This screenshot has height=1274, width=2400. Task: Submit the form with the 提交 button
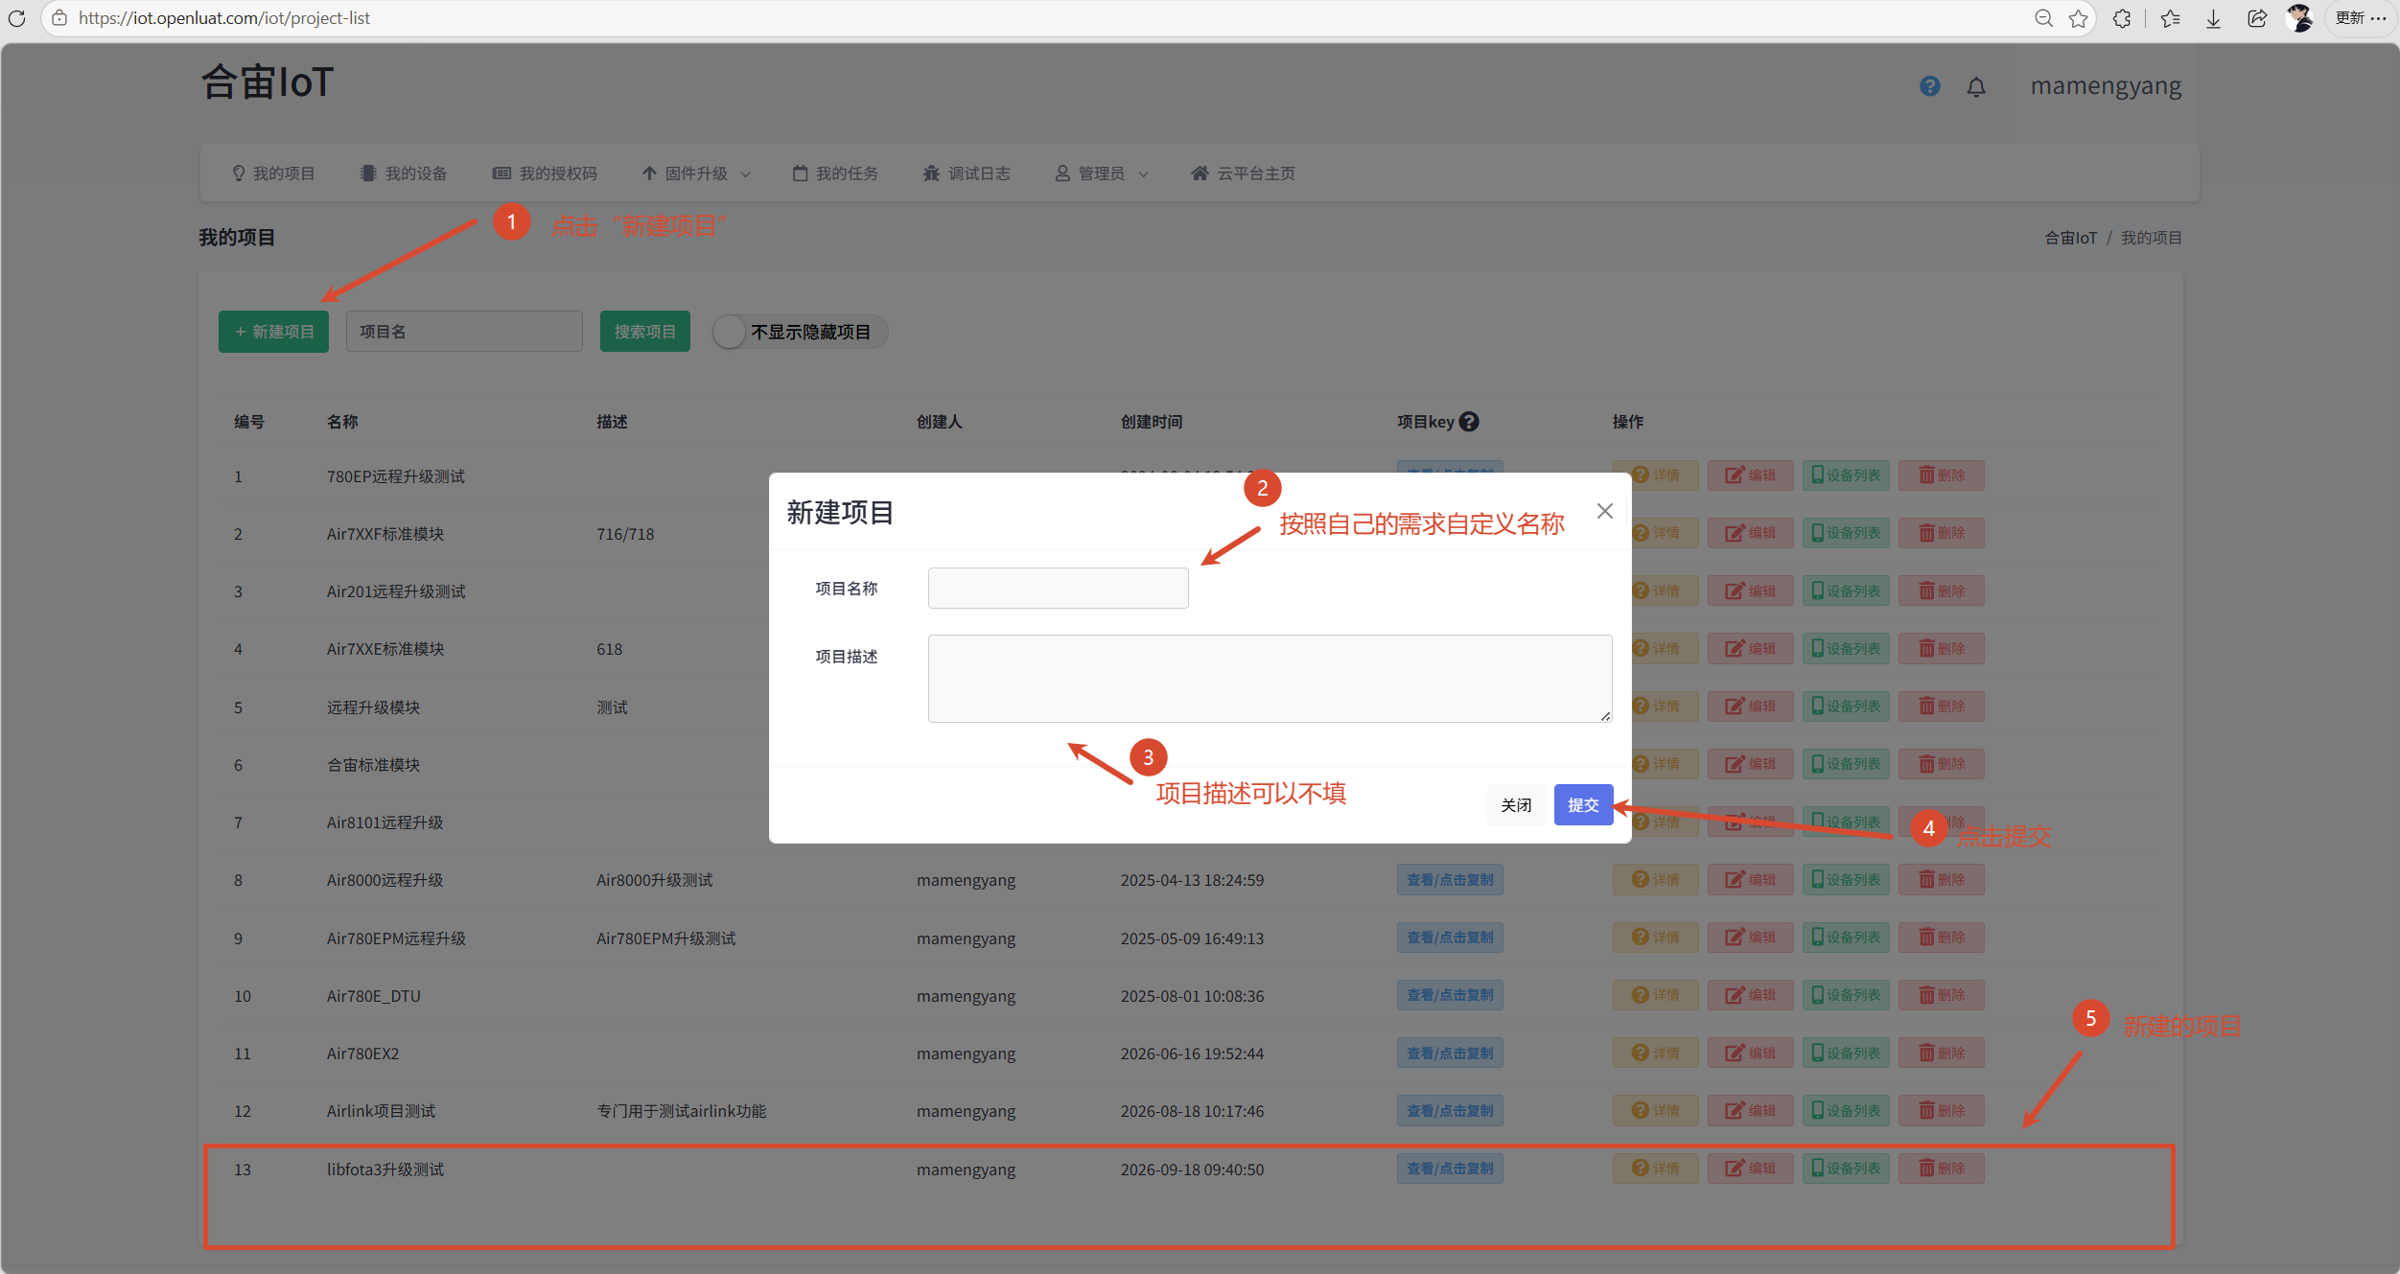tap(1583, 805)
